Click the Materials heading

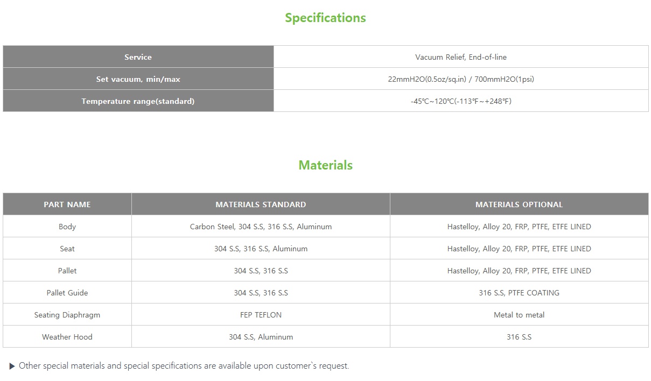coord(325,165)
